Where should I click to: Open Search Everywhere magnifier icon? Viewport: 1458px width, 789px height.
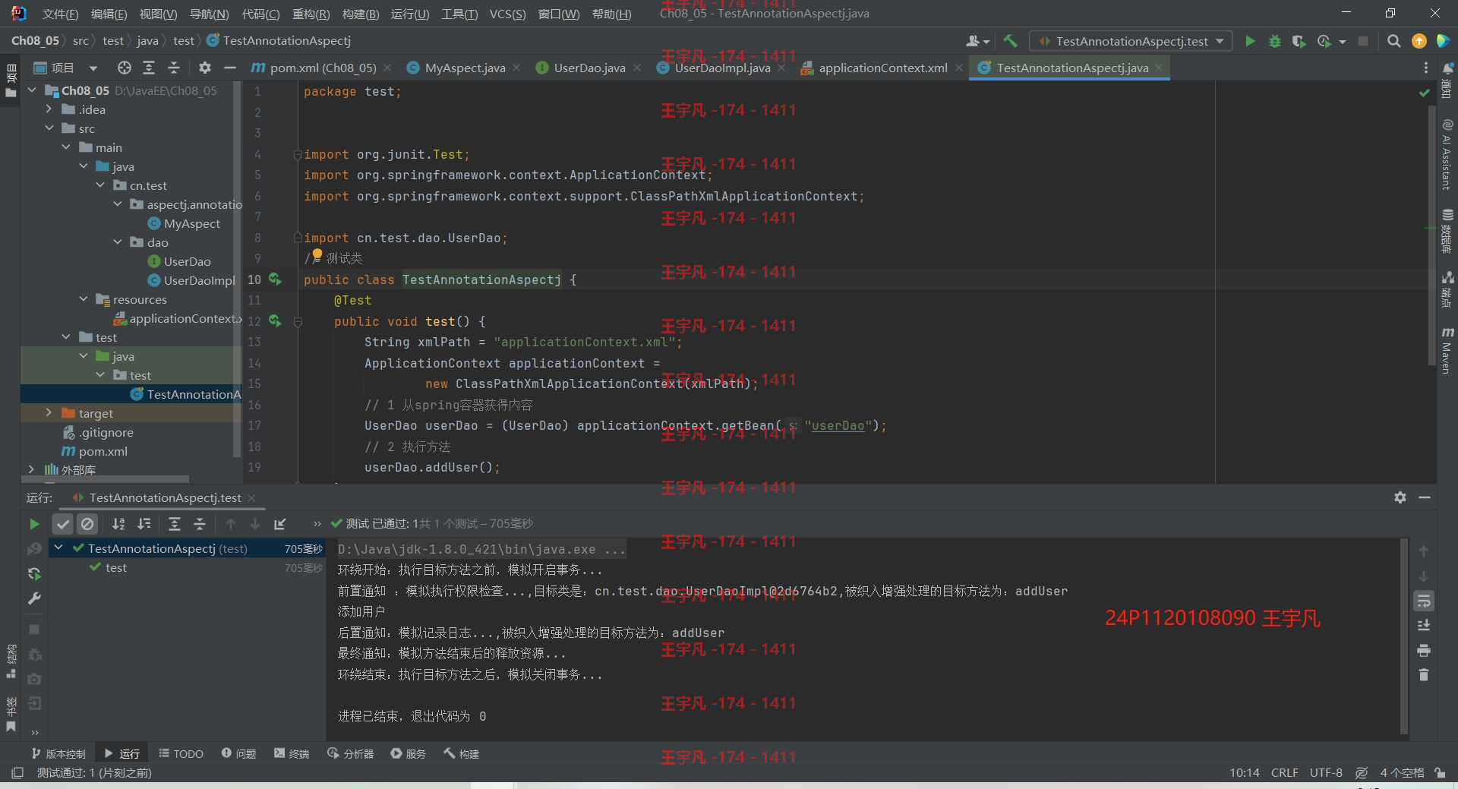click(x=1393, y=41)
